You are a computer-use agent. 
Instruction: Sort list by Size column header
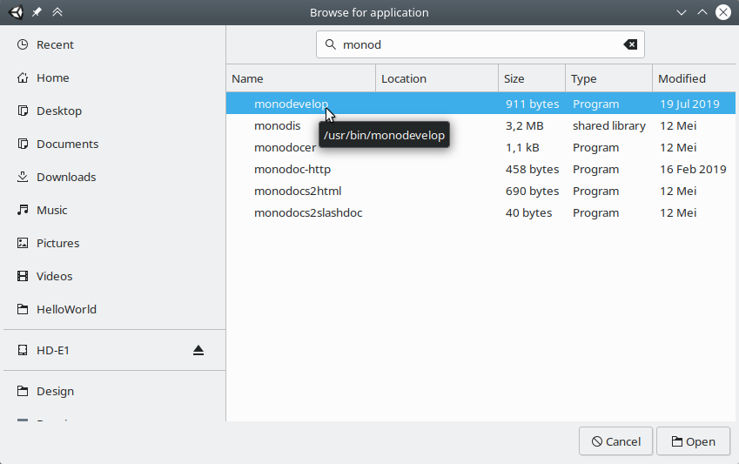point(531,78)
